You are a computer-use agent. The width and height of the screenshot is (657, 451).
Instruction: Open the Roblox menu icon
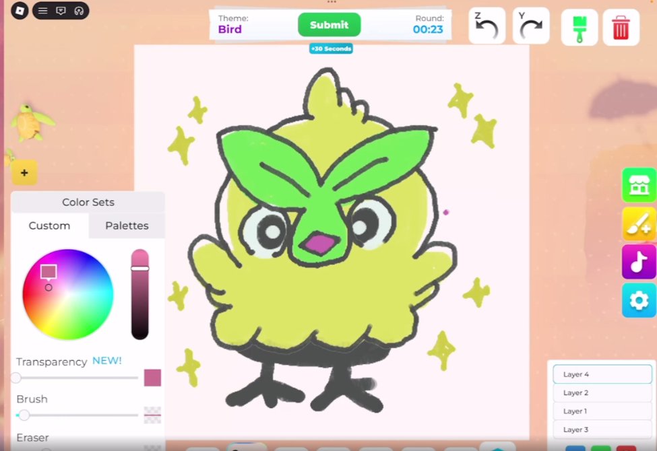pyautogui.click(x=20, y=11)
